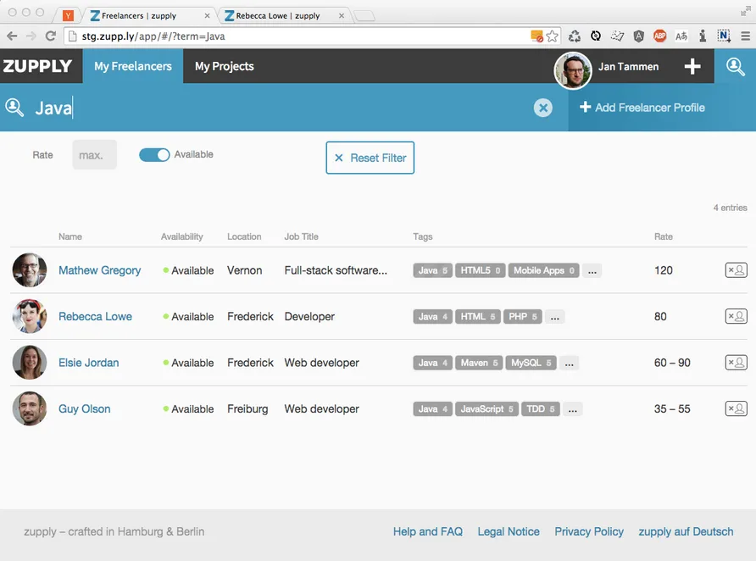Clear the Java search with X icon
The width and height of the screenshot is (756, 561).
click(543, 108)
